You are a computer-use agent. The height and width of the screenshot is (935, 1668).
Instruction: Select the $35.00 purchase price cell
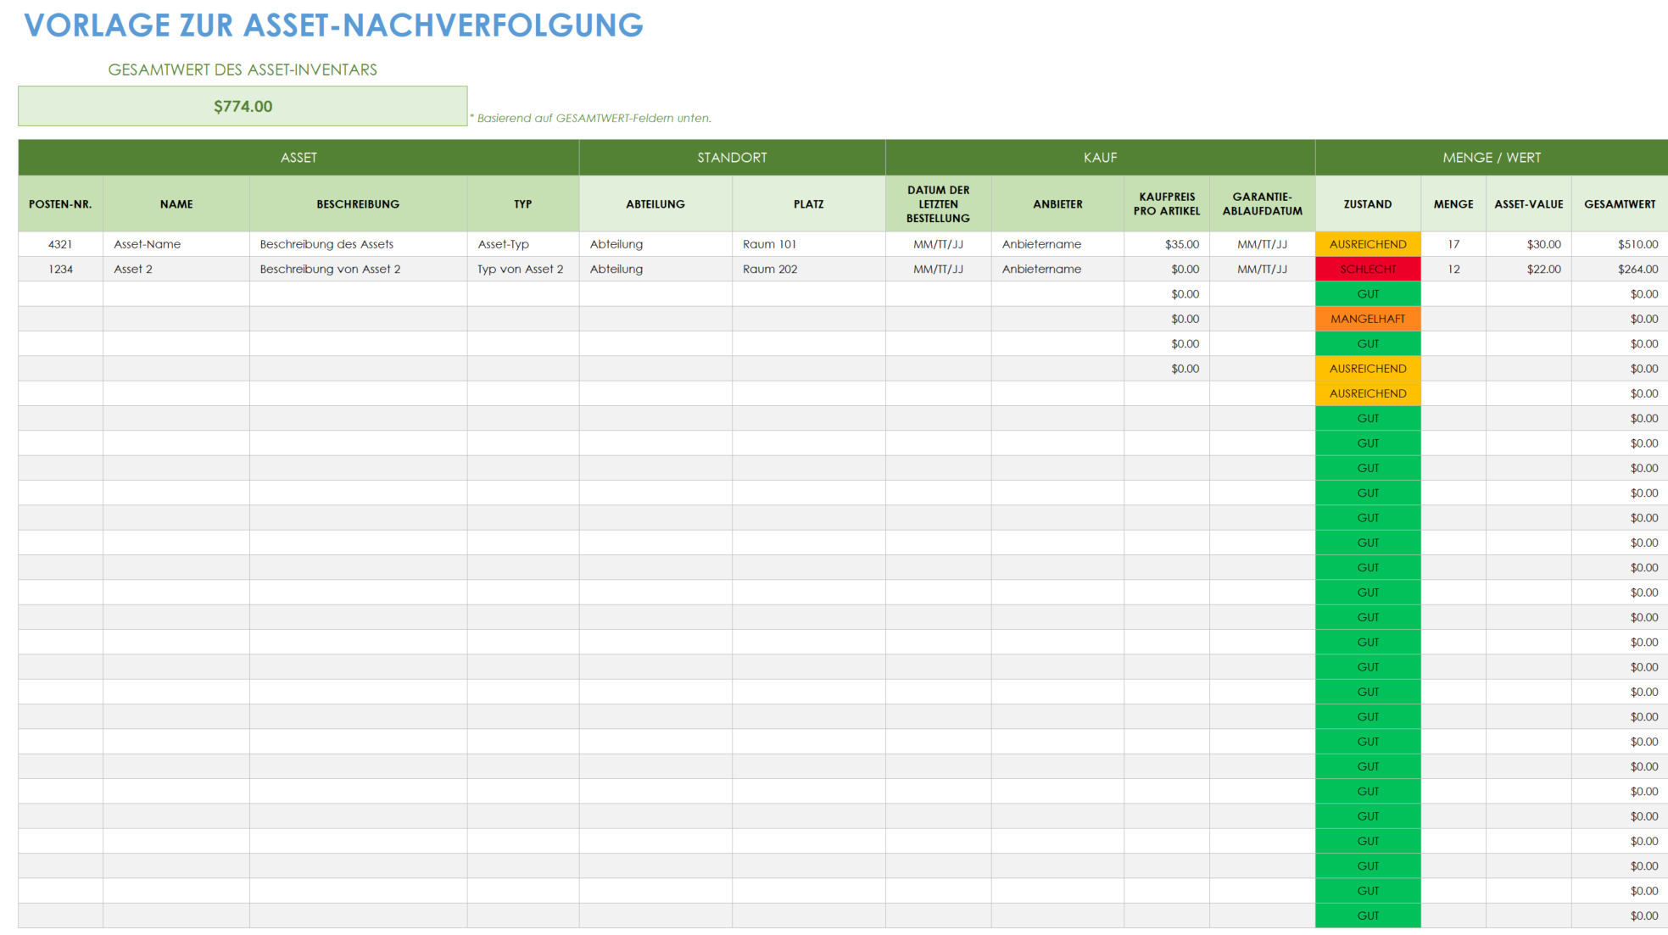click(x=1167, y=244)
